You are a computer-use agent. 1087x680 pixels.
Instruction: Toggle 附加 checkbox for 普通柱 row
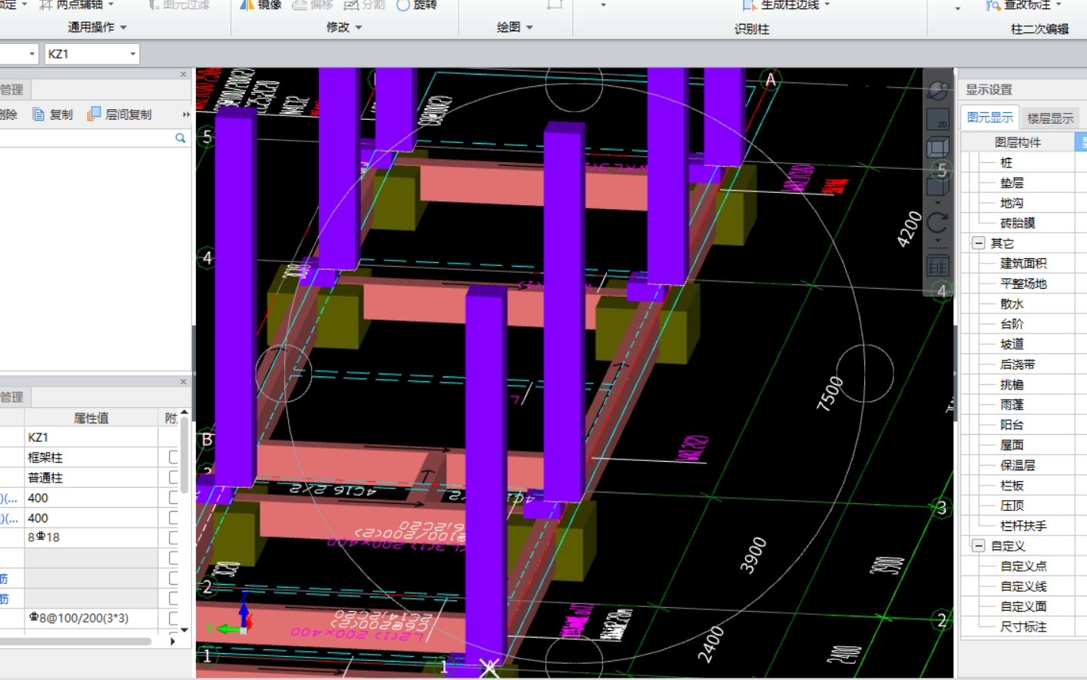[174, 477]
